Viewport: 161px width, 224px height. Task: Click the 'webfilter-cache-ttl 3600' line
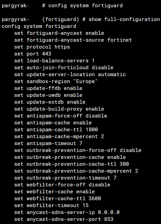pos(58,198)
